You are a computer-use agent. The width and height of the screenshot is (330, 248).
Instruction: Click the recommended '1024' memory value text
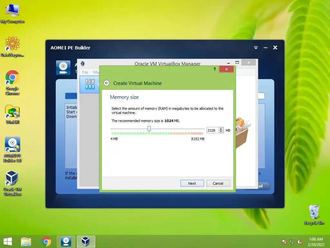click(x=169, y=121)
